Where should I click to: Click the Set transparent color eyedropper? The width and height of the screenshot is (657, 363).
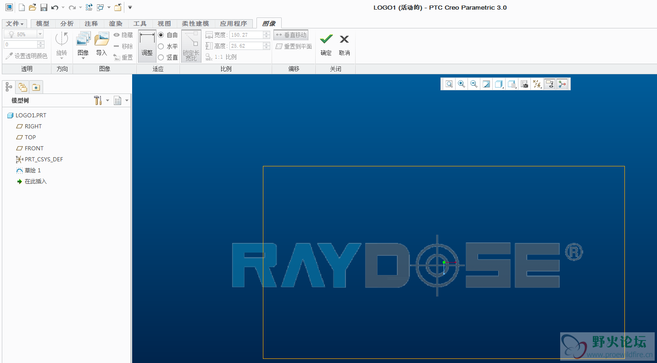coord(26,56)
